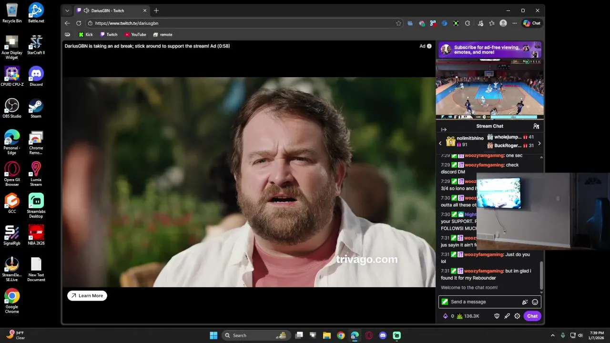Open the browser Extensions puzzle icon
Screen dimensions: 610x343
(468, 23)
